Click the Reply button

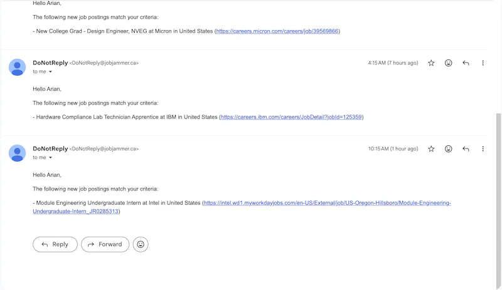point(55,244)
